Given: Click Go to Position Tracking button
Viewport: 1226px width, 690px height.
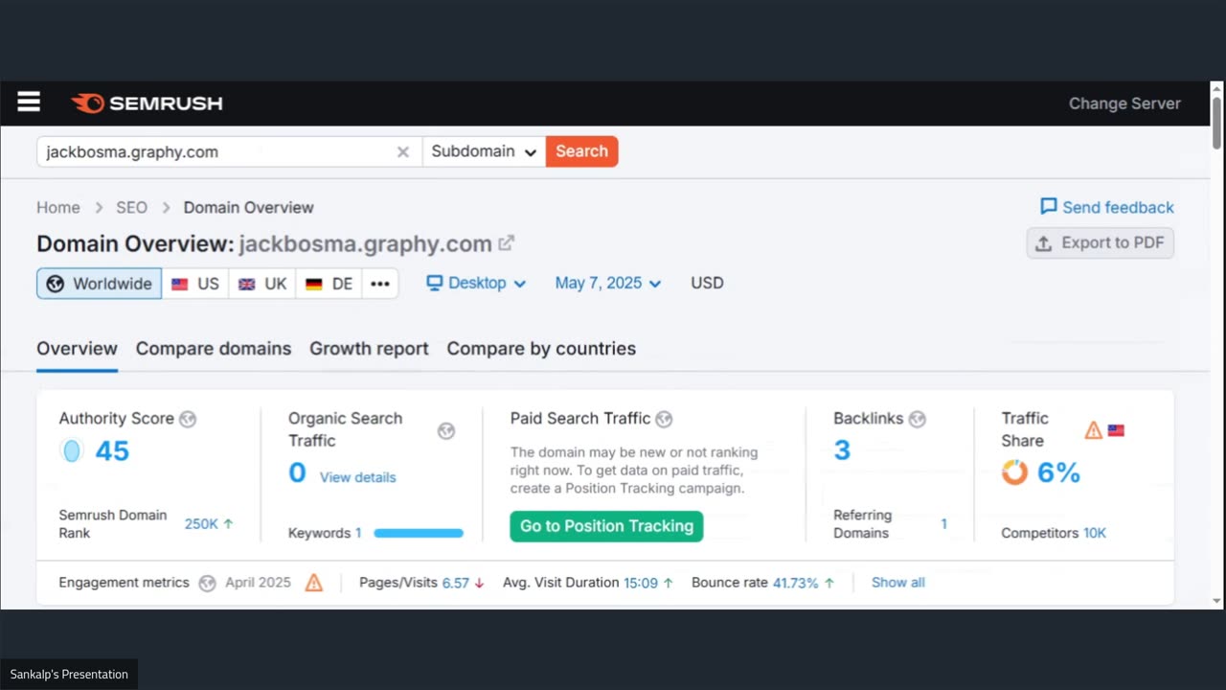Looking at the screenshot, I should point(606,526).
